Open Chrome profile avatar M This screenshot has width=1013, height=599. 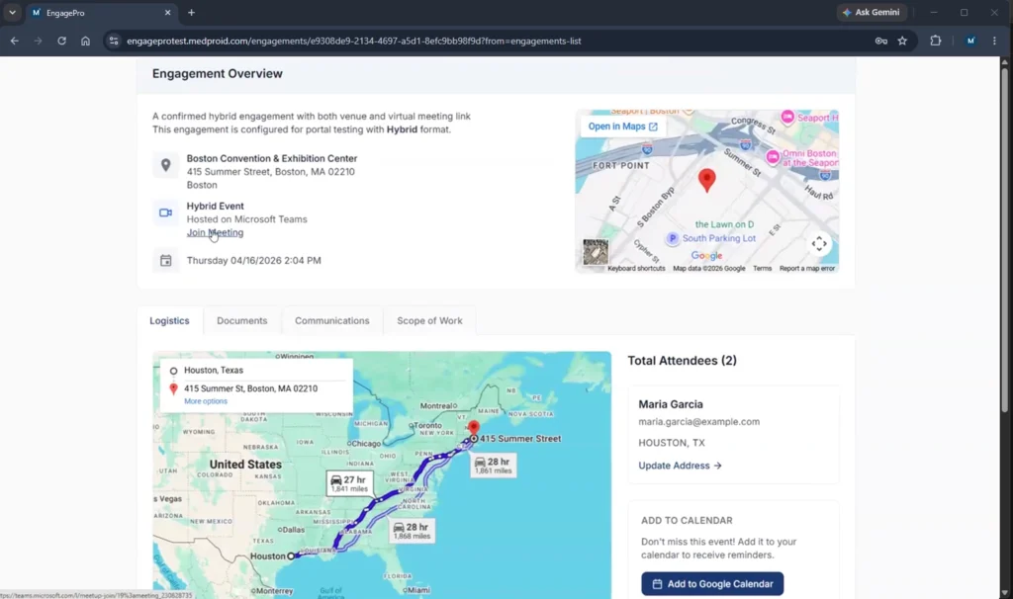(x=970, y=41)
